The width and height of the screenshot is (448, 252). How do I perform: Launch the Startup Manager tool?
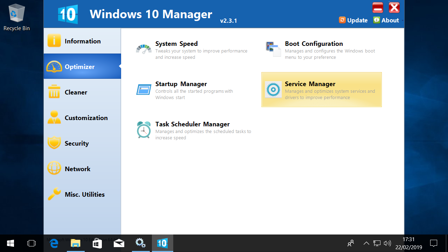tap(181, 84)
